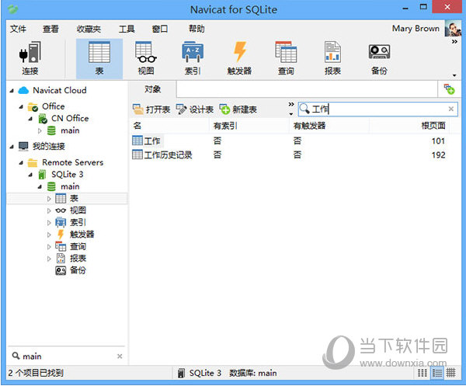The image size is (466, 386).
Task: Show more object toolbar buttons chevron
Action: (x=291, y=104)
